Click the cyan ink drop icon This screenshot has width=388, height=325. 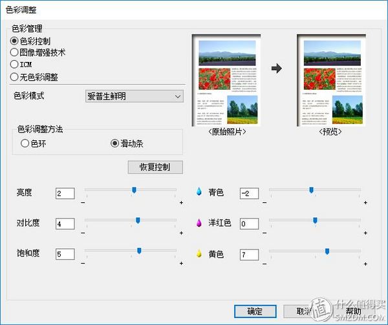coord(199,192)
